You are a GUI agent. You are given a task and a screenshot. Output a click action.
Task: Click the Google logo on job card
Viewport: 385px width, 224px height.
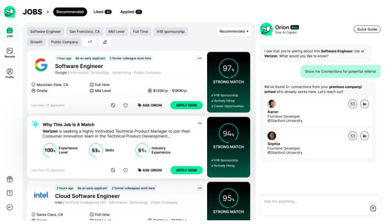41,65
